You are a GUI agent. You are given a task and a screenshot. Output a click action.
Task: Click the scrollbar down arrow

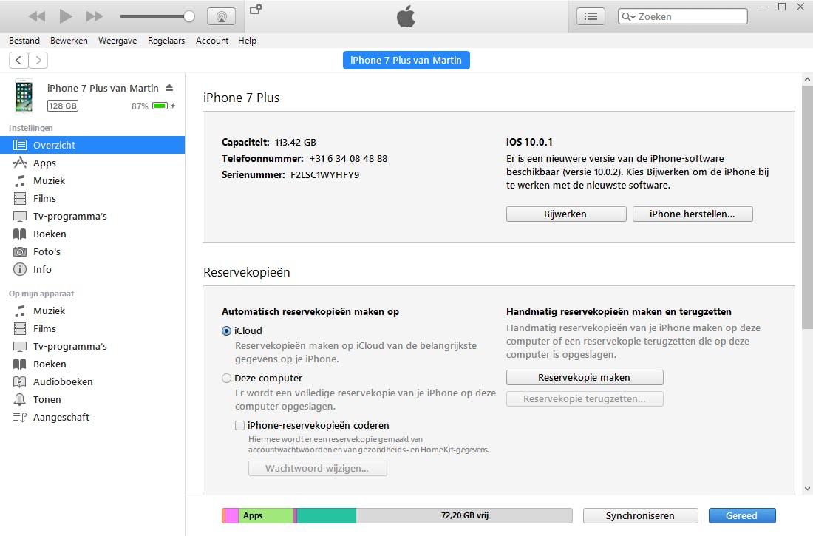[x=807, y=489]
